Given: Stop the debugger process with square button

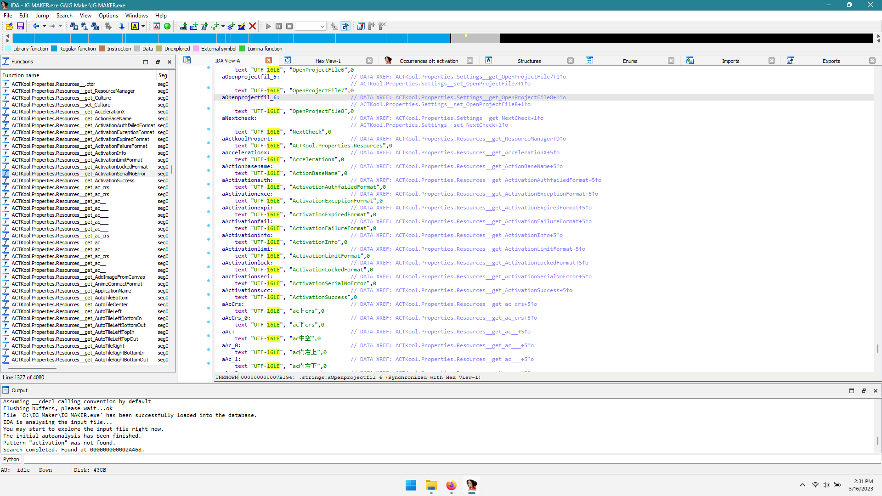Looking at the screenshot, I should tap(289, 26).
